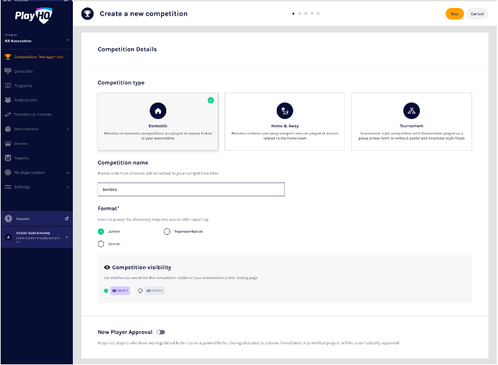This screenshot has height=365, width=498.
Task: Click the Game Day sidebar icon
Action: click(x=8, y=71)
